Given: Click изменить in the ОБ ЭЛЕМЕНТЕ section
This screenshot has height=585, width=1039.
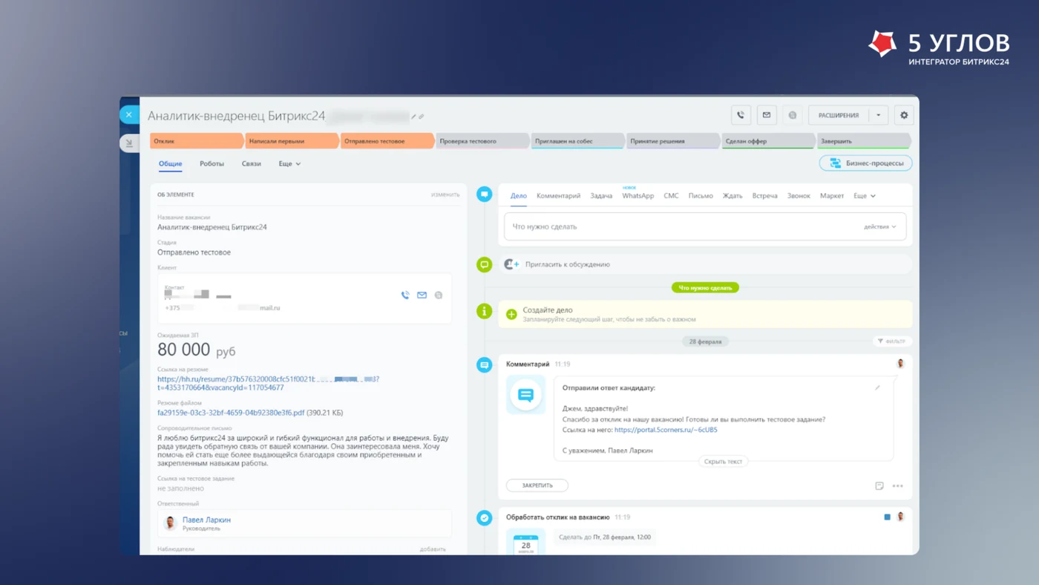Looking at the screenshot, I should coord(445,195).
